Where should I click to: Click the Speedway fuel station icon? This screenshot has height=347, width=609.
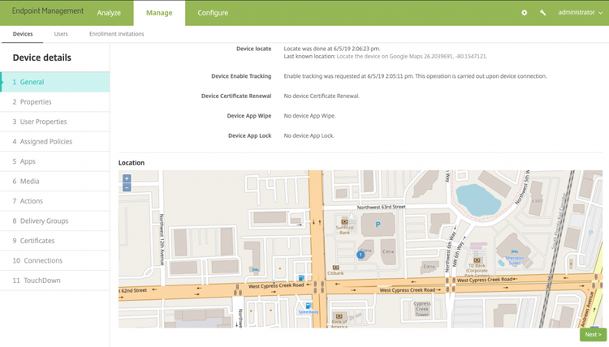click(x=309, y=306)
